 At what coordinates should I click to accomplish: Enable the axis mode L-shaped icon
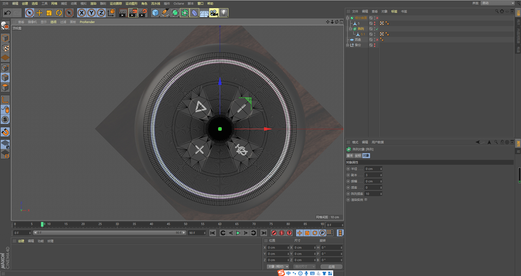[5, 100]
